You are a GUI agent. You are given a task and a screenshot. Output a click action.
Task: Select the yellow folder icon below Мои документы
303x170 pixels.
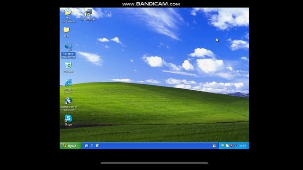[x=66, y=32]
